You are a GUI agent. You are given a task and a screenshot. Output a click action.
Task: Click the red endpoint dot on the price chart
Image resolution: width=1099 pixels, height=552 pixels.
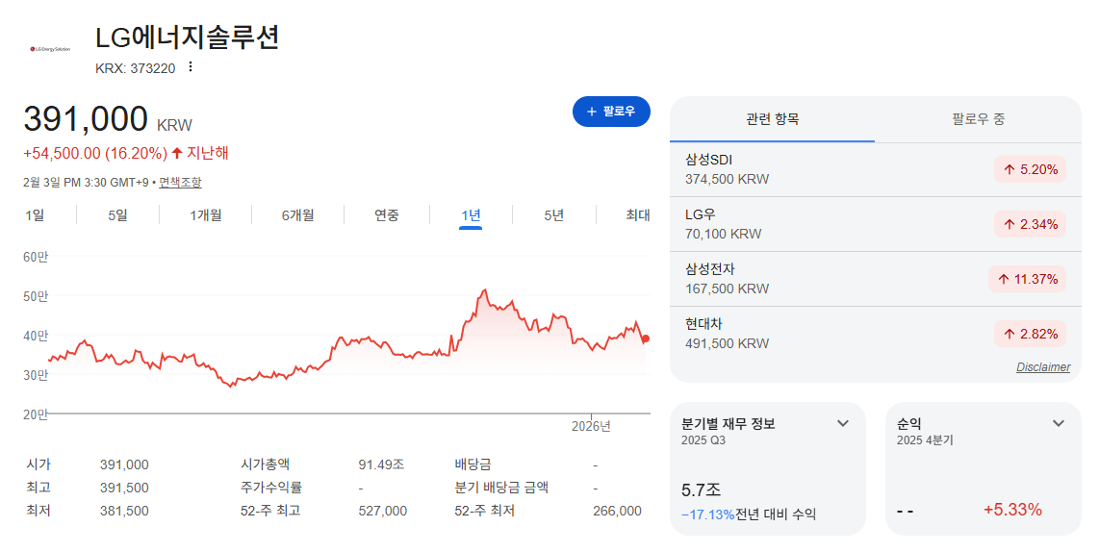pos(646,339)
